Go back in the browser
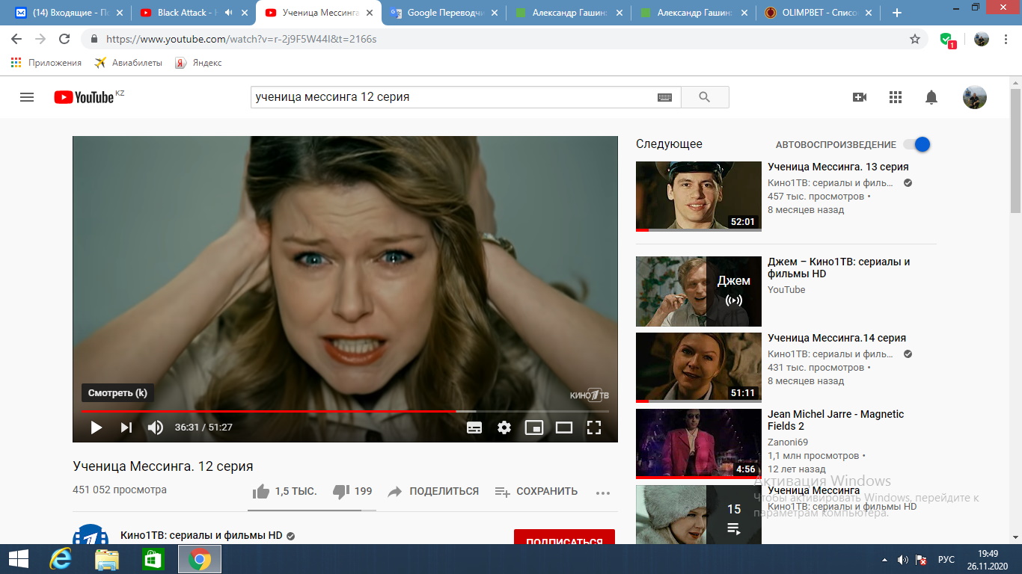 click(16, 39)
